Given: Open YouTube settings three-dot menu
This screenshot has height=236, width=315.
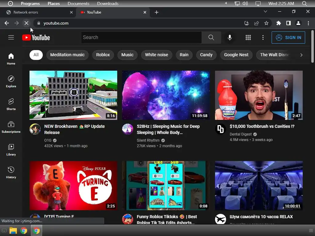Looking at the screenshot, I should (x=263, y=37).
